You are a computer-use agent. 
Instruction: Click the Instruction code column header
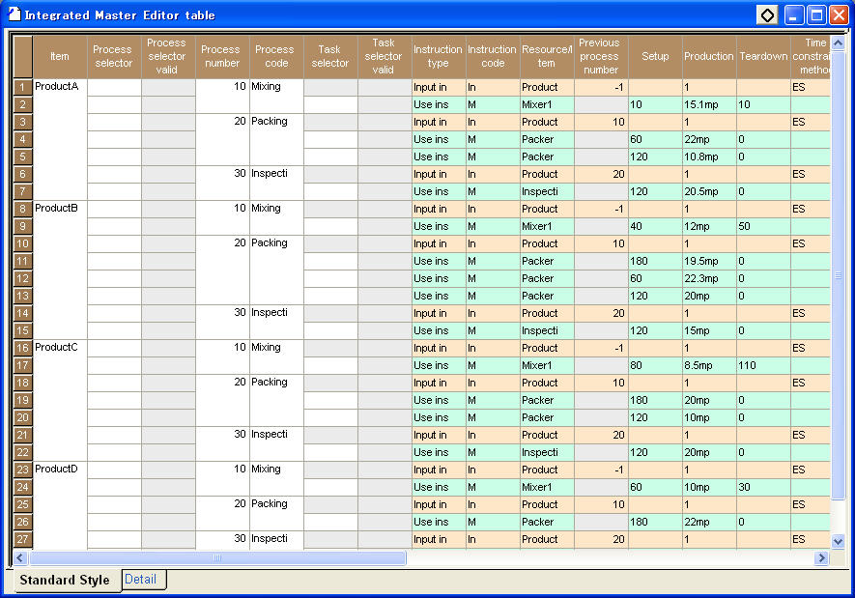pos(493,57)
